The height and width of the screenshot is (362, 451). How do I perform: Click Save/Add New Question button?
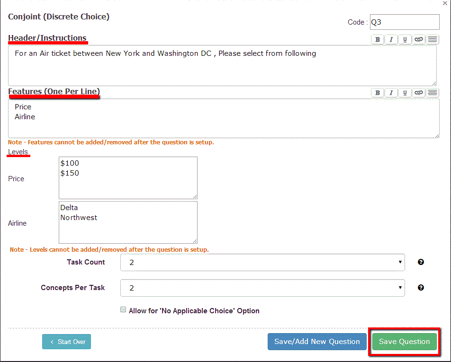[x=317, y=342]
